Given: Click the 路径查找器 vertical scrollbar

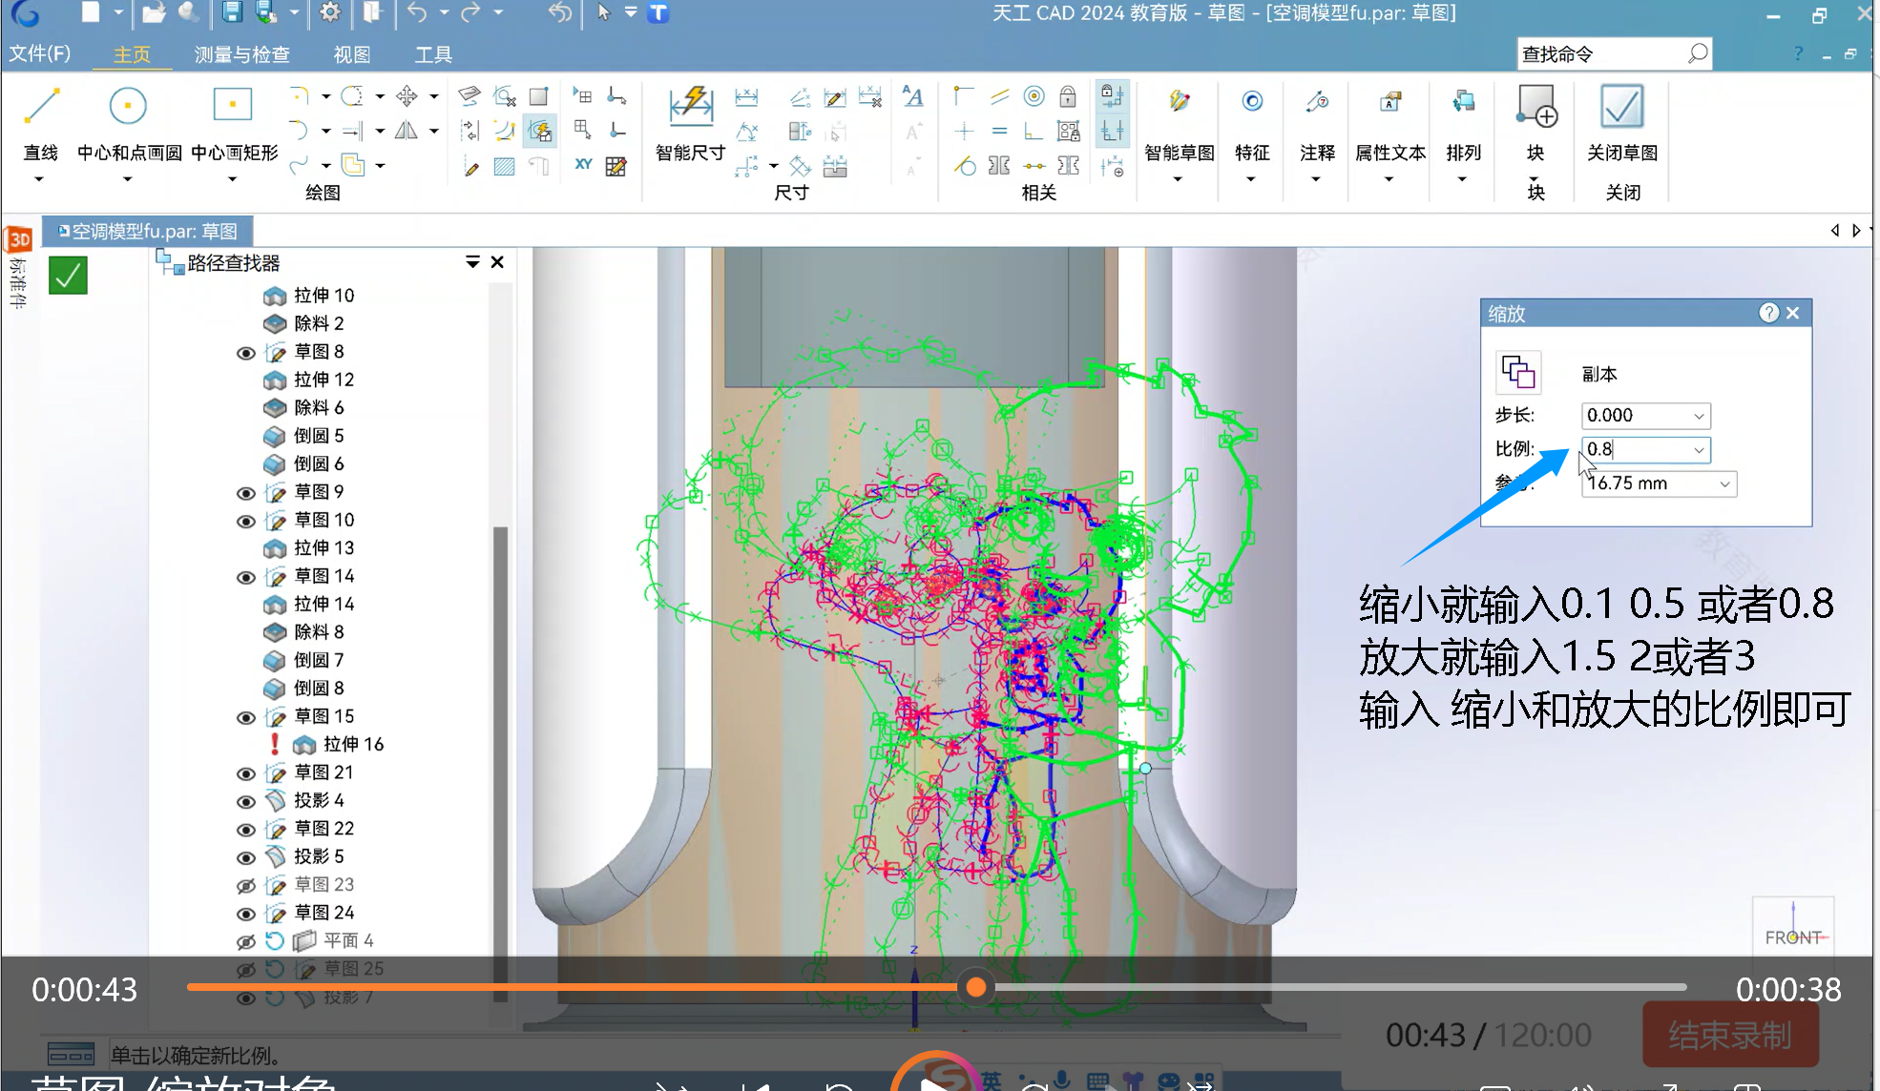Looking at the screenshot, I should point(499,763).
